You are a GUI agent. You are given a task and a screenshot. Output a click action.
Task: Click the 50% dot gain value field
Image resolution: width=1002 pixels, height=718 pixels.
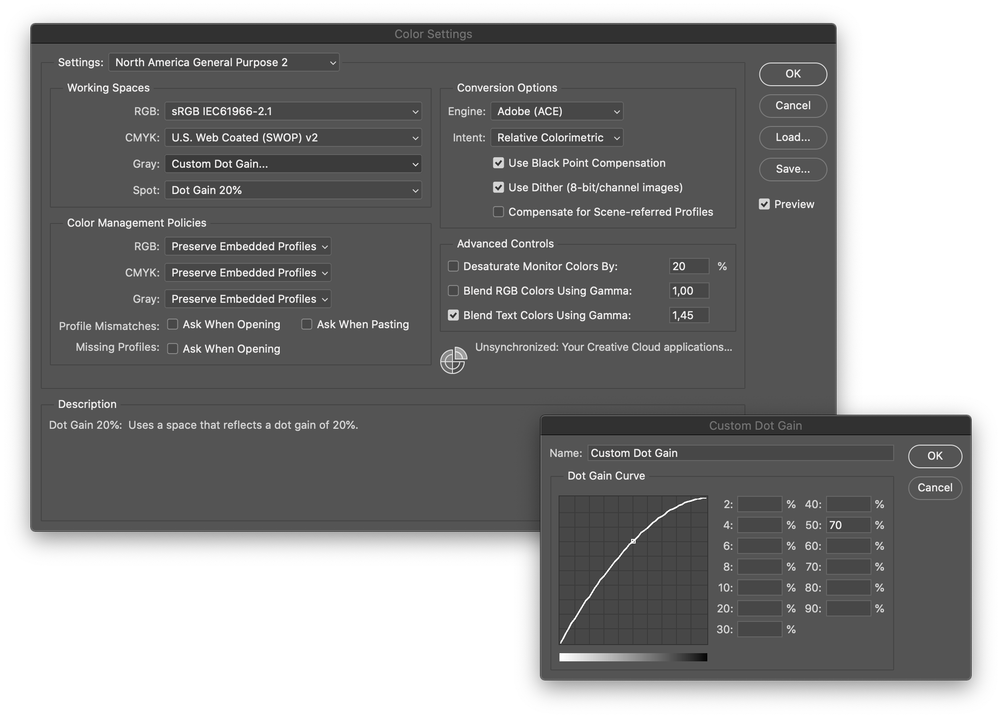point(849,524)
